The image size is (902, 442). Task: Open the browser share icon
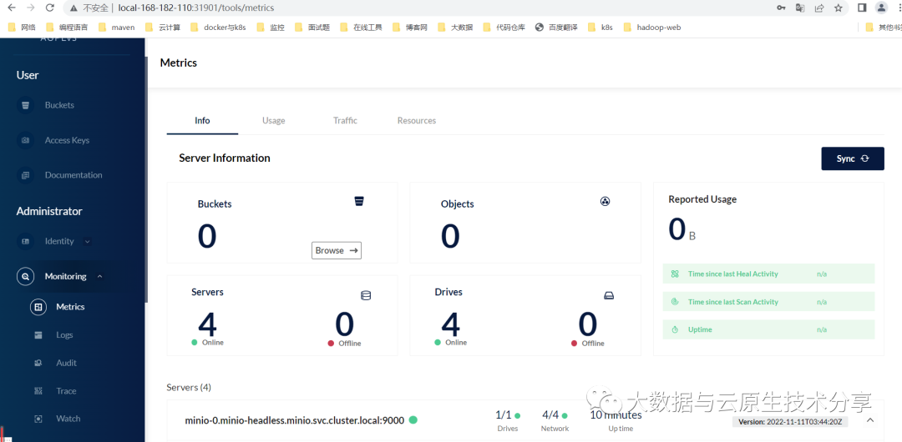pyautogui.click(x=818, y=8)
